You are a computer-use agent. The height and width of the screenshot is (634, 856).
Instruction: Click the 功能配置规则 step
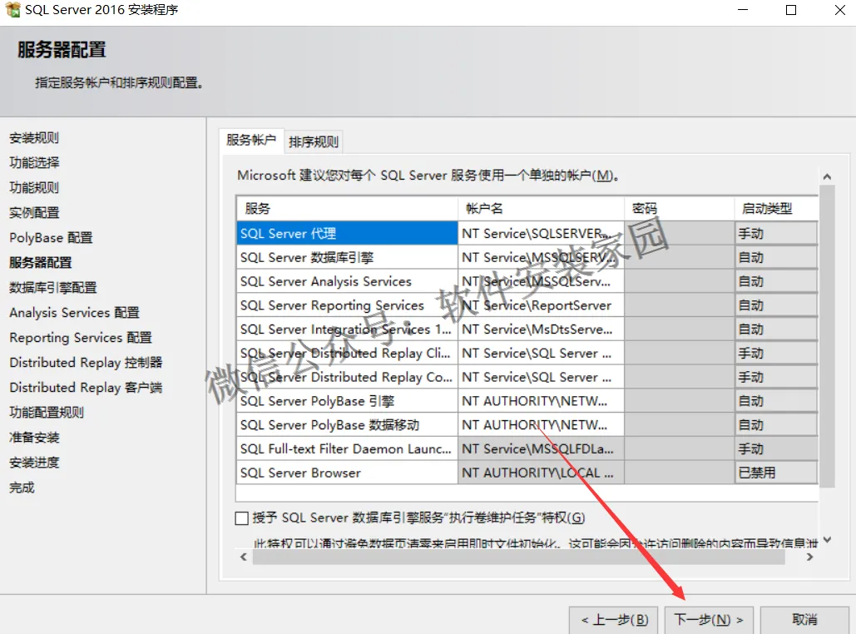[x=47, y=413]
